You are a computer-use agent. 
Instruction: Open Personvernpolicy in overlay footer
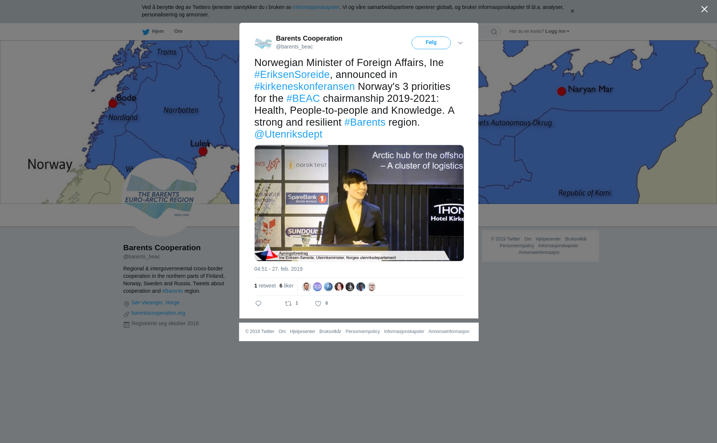[363, 332]
